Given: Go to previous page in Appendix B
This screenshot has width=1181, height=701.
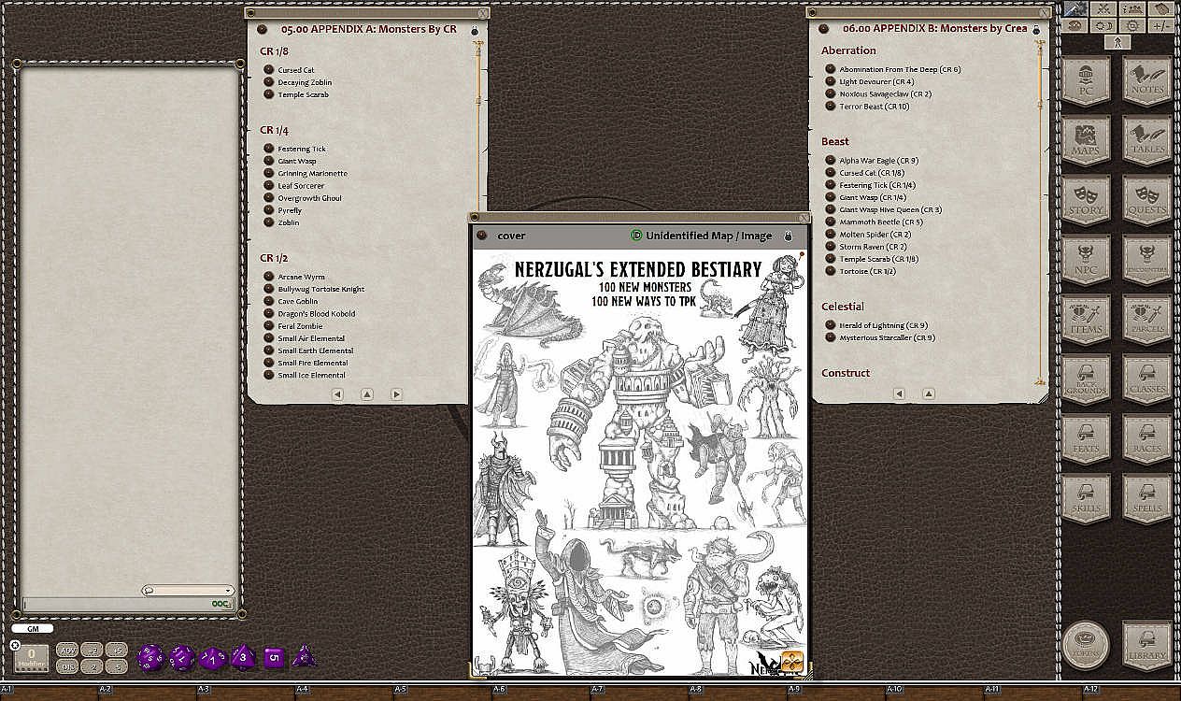Looking at the screenshot, I should pyautogui.click(x=900, y=393).
